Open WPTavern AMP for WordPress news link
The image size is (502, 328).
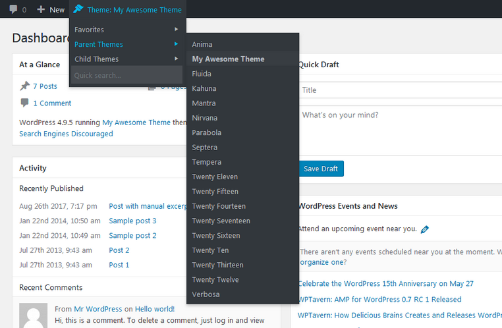379,300
